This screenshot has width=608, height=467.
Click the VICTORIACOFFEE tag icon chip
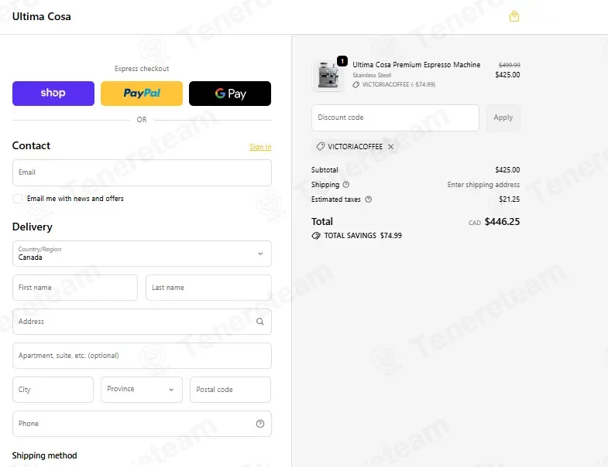click(x=321, y=147)
